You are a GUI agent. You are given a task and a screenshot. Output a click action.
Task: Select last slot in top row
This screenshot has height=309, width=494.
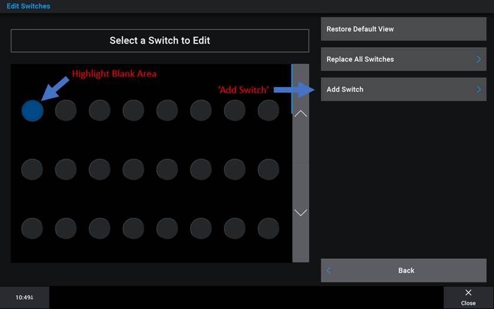coord(268,110)
